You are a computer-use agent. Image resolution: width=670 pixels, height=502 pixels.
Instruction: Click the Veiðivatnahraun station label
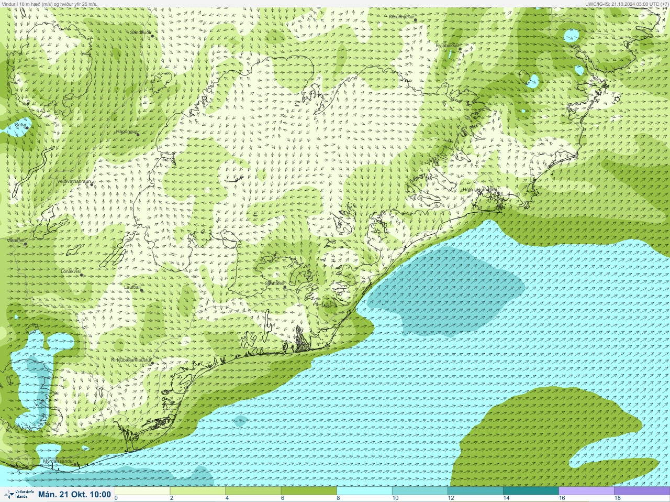click(74, 181)
